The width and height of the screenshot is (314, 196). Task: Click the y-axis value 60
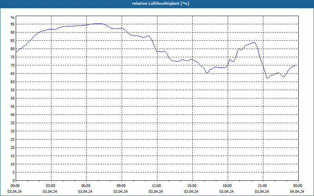click(13, 82)
